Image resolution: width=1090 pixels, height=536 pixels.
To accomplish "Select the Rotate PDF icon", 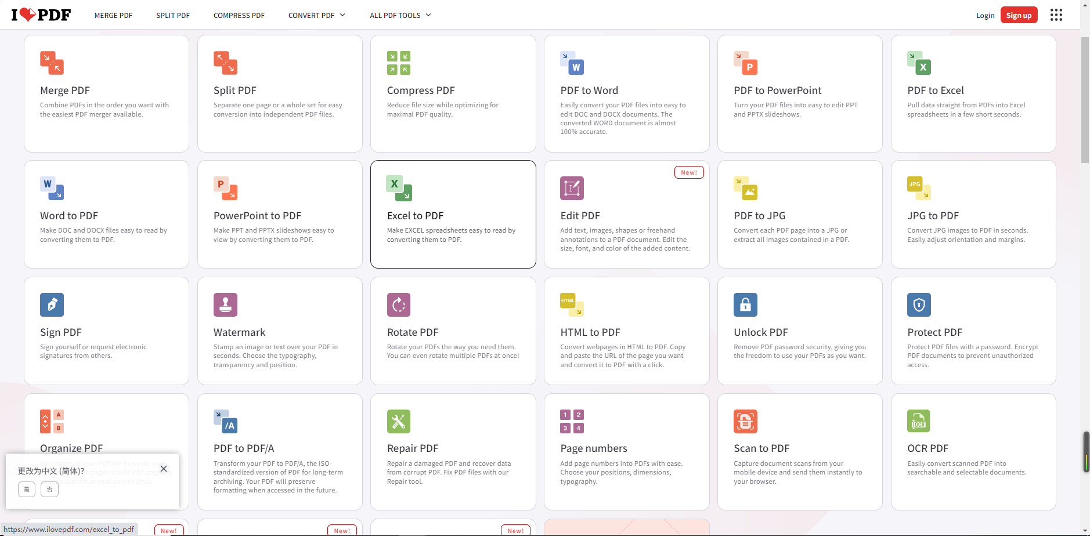I will [399, 305].
